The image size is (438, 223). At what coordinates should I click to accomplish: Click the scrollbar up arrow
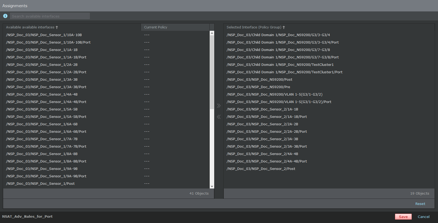[212, 33]
